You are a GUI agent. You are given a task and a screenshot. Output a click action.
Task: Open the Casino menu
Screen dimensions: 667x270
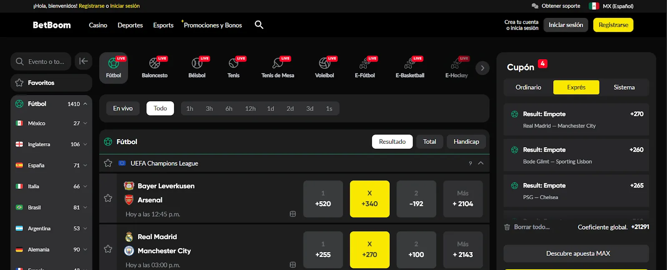pos(98,25)
